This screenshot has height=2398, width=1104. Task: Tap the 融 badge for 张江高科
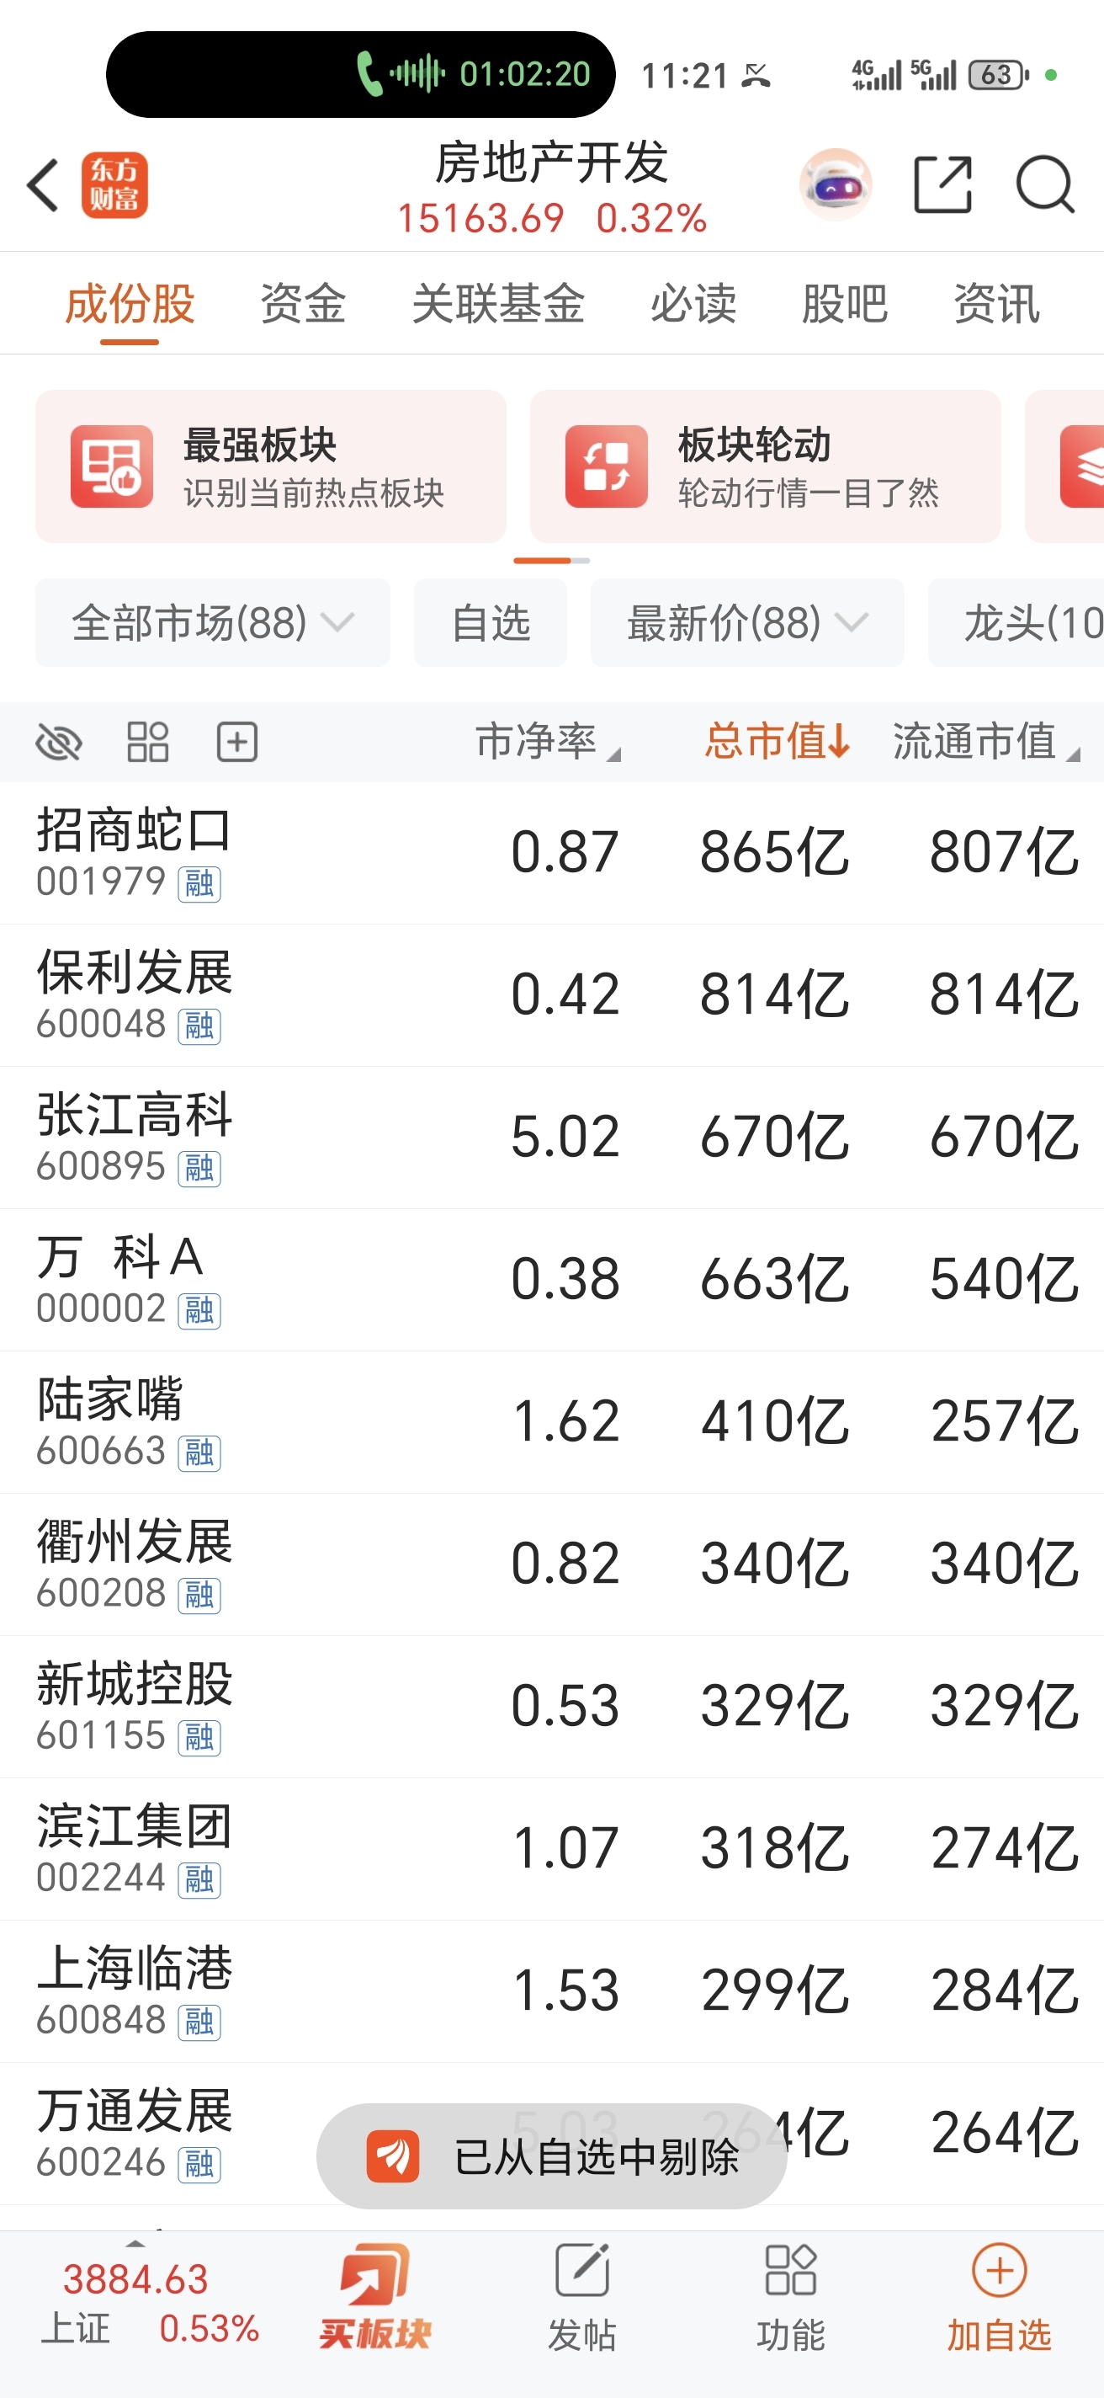coord(199,1169)
